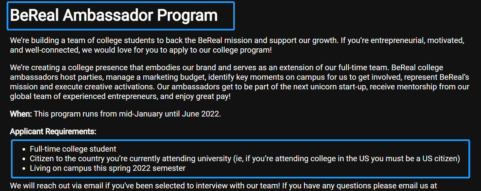Click "college program!" ending the first paragraph

pos(244,50)
